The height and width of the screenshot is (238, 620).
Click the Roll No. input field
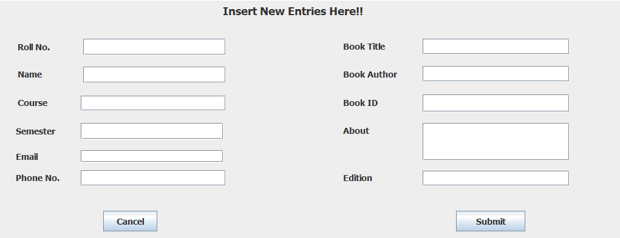(154, 47)
